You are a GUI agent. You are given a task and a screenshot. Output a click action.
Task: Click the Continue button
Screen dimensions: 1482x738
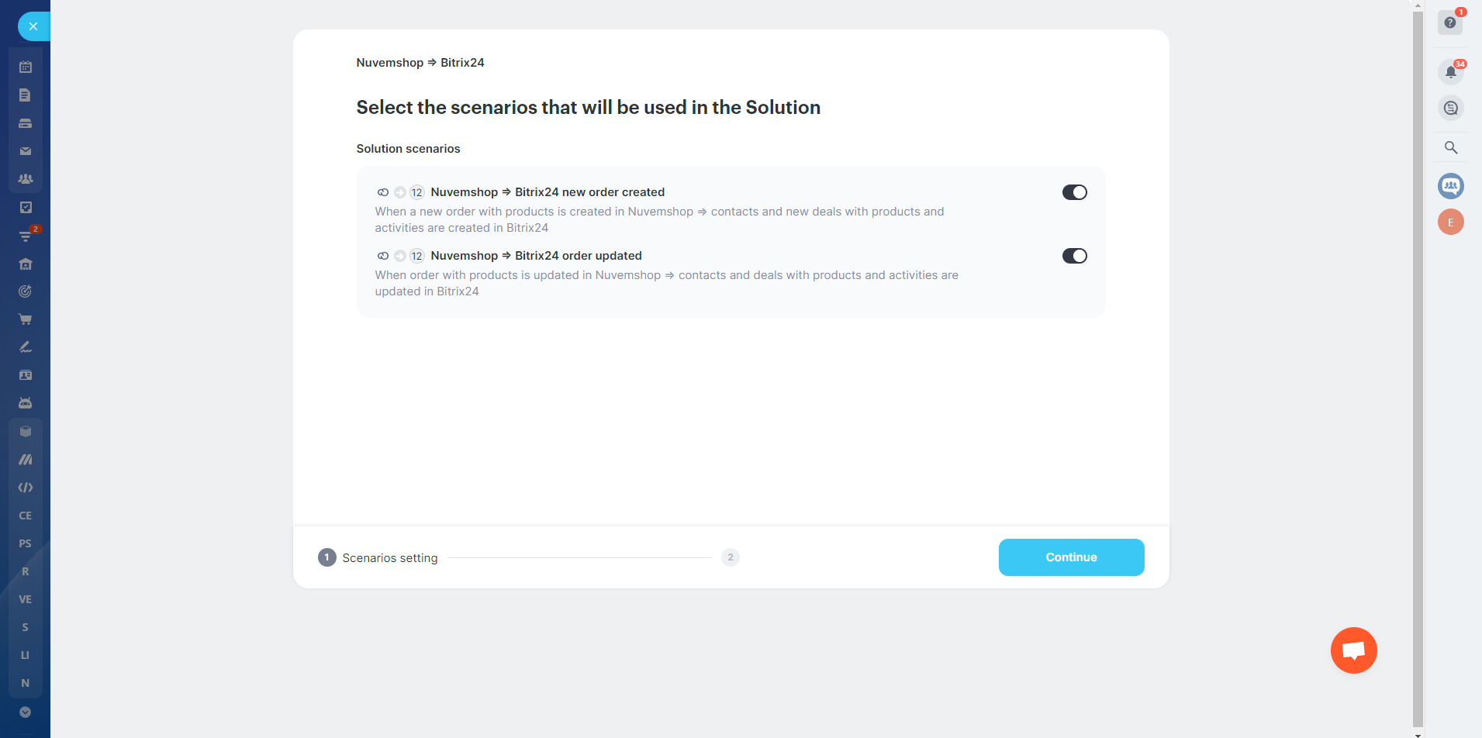point(1071,557)
